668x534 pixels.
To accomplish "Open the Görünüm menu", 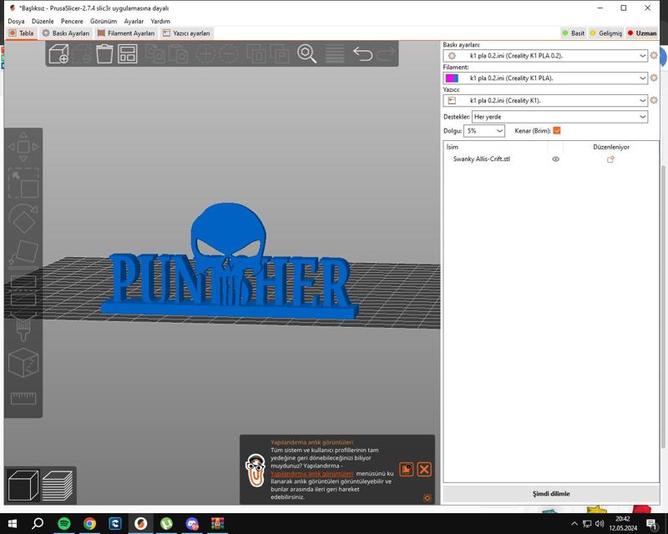I will [104, 21].
